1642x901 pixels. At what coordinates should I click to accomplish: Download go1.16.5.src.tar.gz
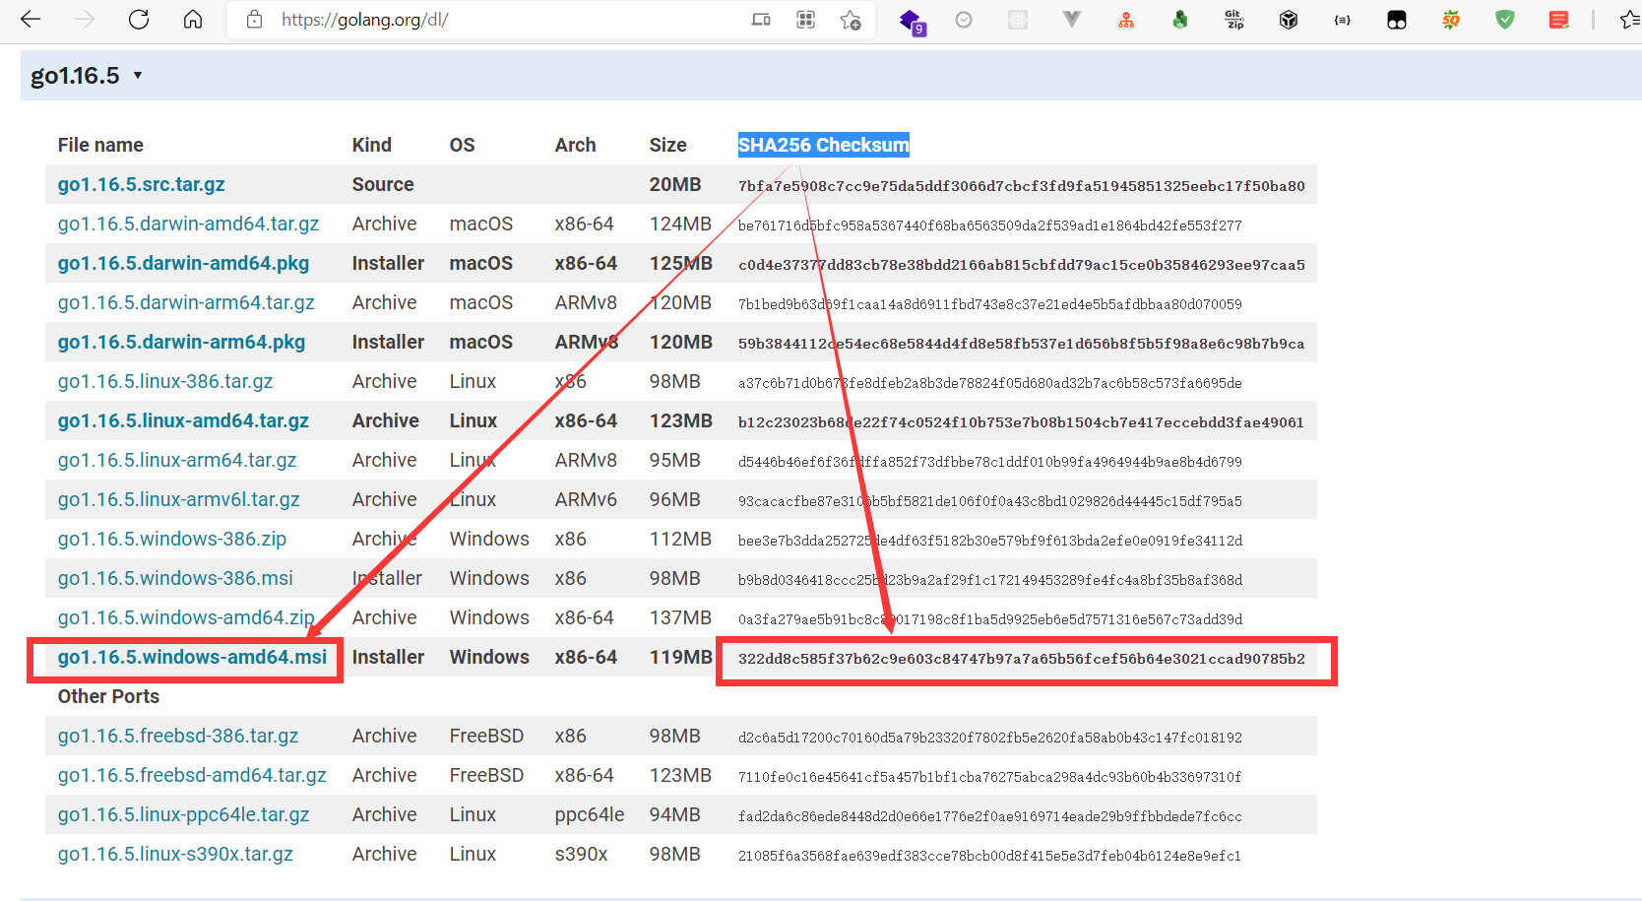(x=141, y=184)
